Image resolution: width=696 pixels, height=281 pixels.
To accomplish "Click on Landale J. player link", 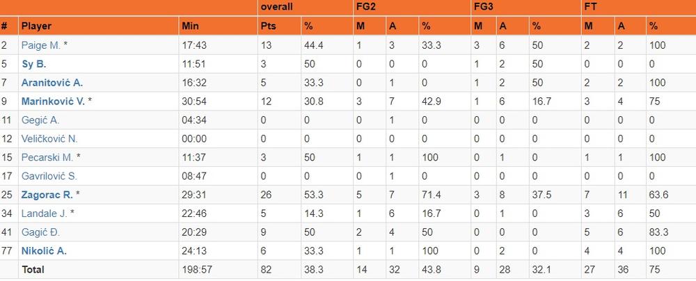I will (x=44, y=214).
